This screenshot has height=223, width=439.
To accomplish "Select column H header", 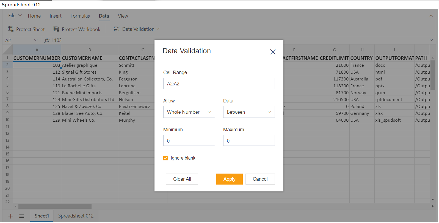I will (362, 50).
